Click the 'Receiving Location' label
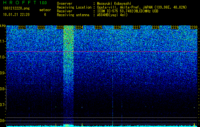 [x=74, y=7]
